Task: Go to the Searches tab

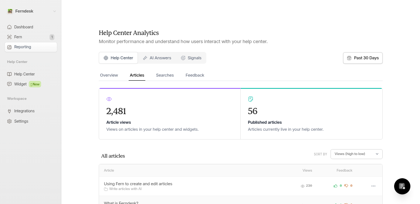Action: 165,75
